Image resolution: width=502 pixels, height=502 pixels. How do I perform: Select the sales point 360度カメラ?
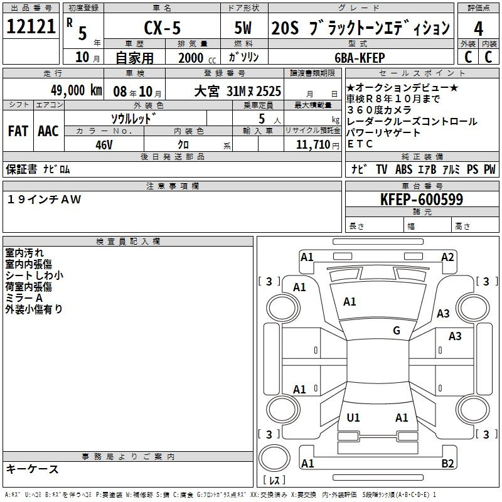pyautogui.click(x=379, y=110)
